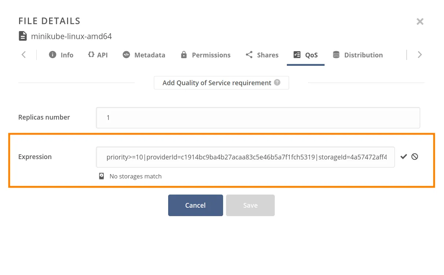Click the right chevron to scroll tabs
Image resolution: width=444 pixels, height=275 pixels.
pos(419,54)
